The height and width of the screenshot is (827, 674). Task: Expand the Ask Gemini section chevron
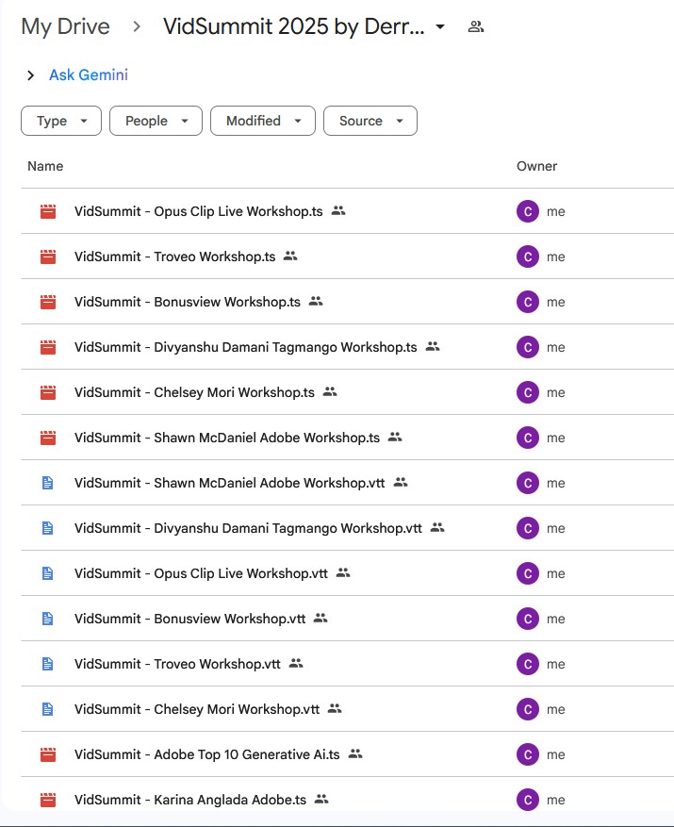coord(30,75)
